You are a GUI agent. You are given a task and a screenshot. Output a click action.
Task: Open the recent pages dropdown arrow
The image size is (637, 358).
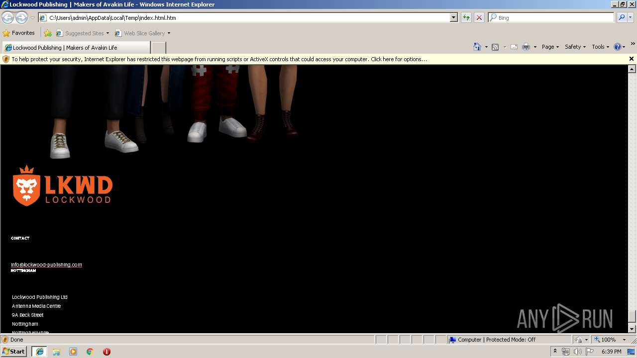(x=32, y=18)
